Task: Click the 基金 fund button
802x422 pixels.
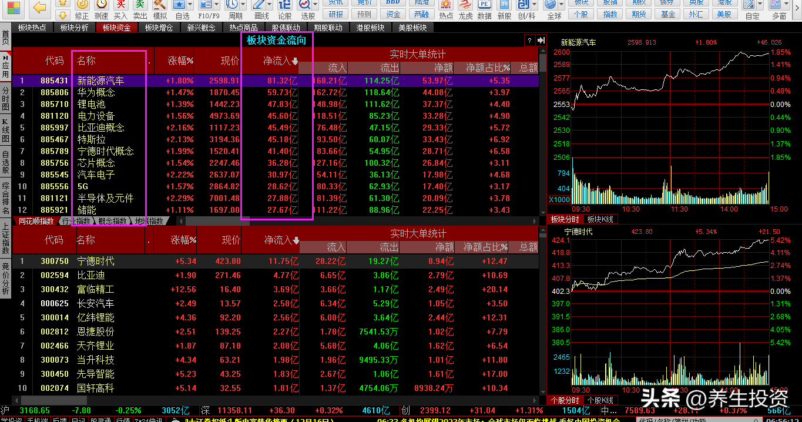Action: coord(668,14)
